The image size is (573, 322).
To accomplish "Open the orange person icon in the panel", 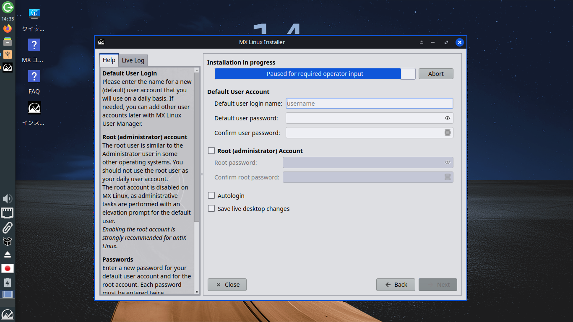I will (8, 55).
